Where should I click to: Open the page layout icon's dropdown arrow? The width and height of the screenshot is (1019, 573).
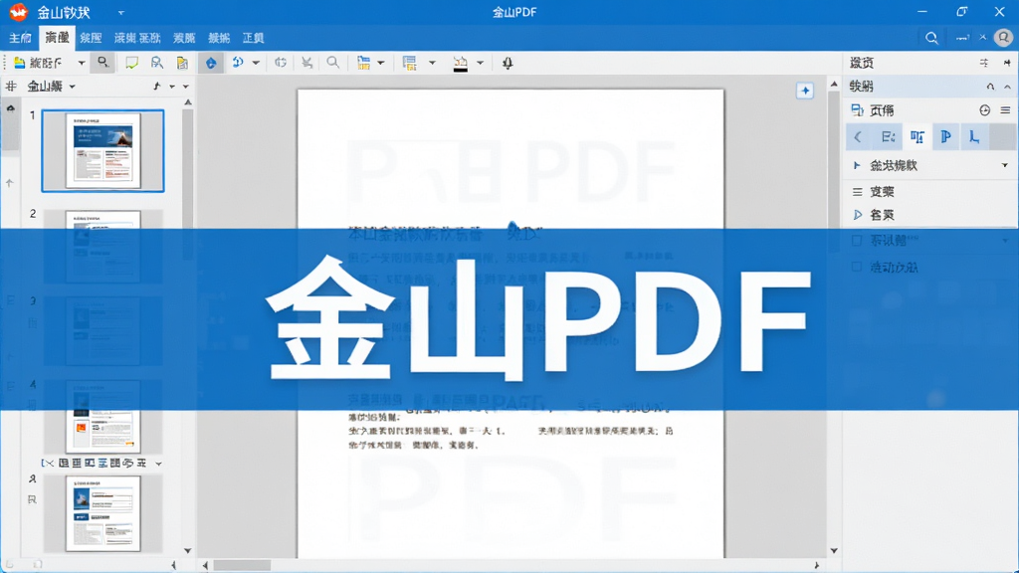click(x=381, y=63)
